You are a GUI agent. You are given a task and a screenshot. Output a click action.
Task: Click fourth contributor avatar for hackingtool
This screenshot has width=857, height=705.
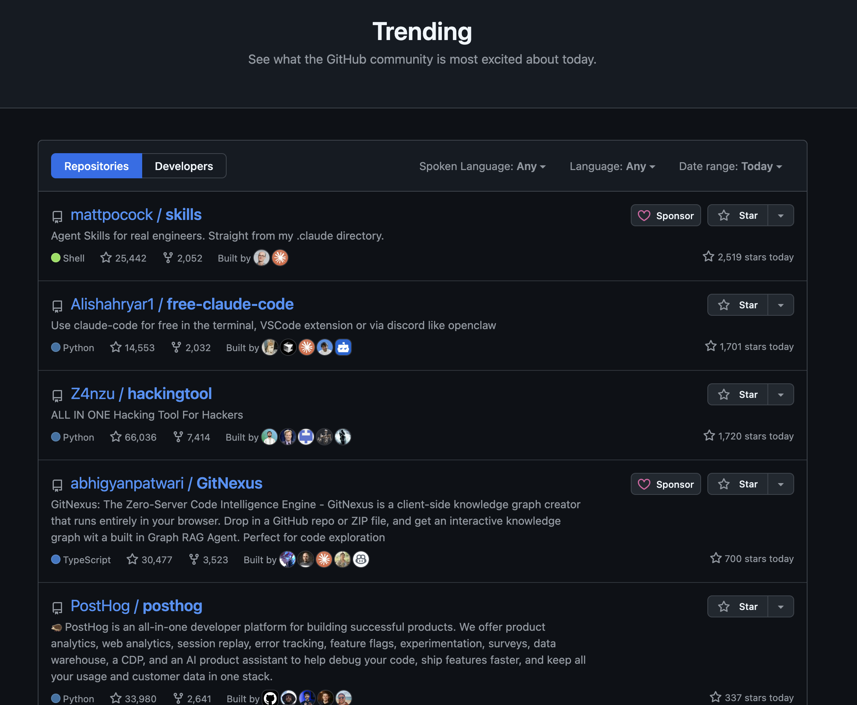(324, 437)
